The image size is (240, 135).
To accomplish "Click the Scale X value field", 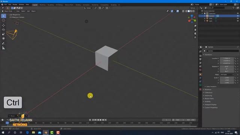I will click(227, 78).
